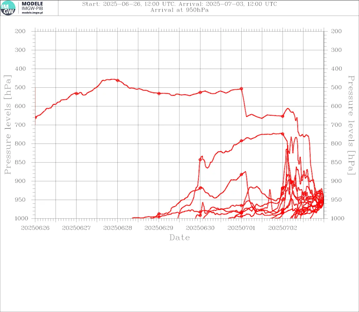
Task: Click the right axis value 800
Action: tap(336, 144)
